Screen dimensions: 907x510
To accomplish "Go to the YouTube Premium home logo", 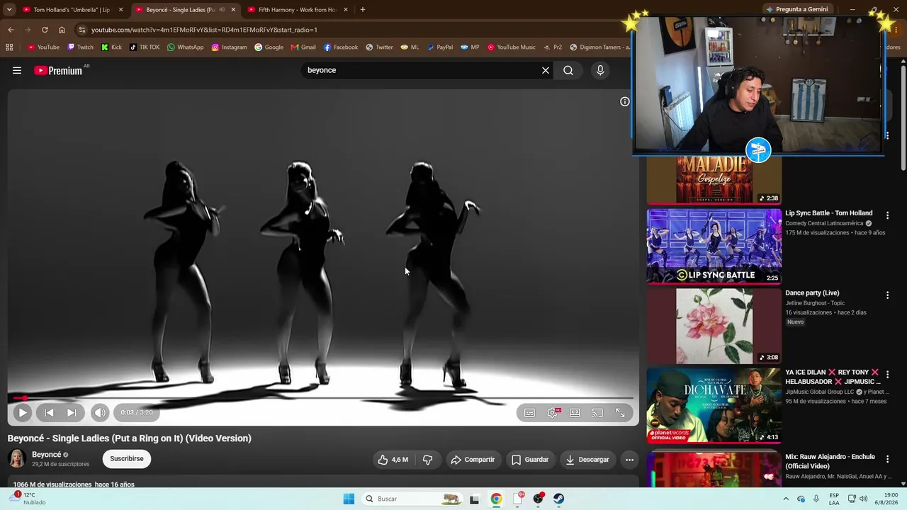I will pos(58,70).
